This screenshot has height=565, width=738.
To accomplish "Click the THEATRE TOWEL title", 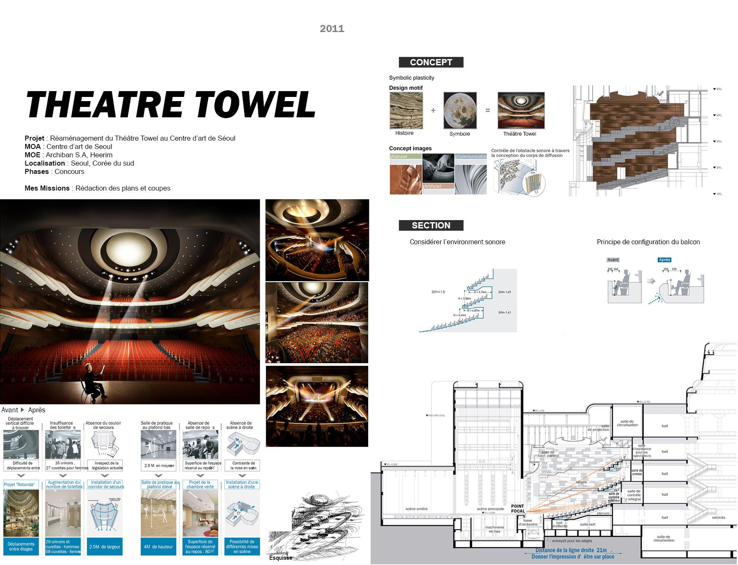I will (x=171, y=104).
